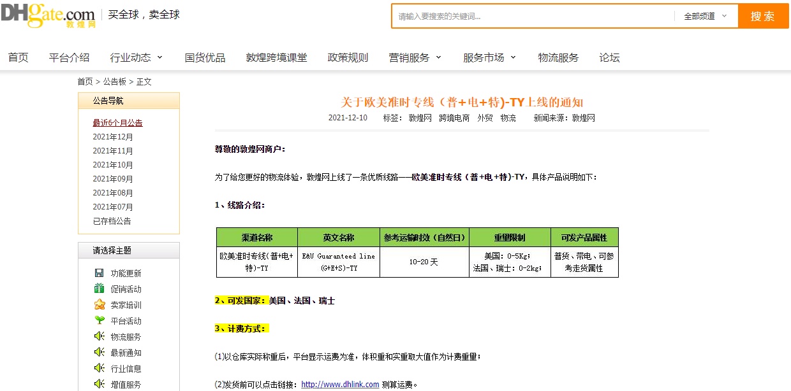791x391 pixels.
Task: Open the 政策规则 navigation item
Action: click(x=348, y=58)
